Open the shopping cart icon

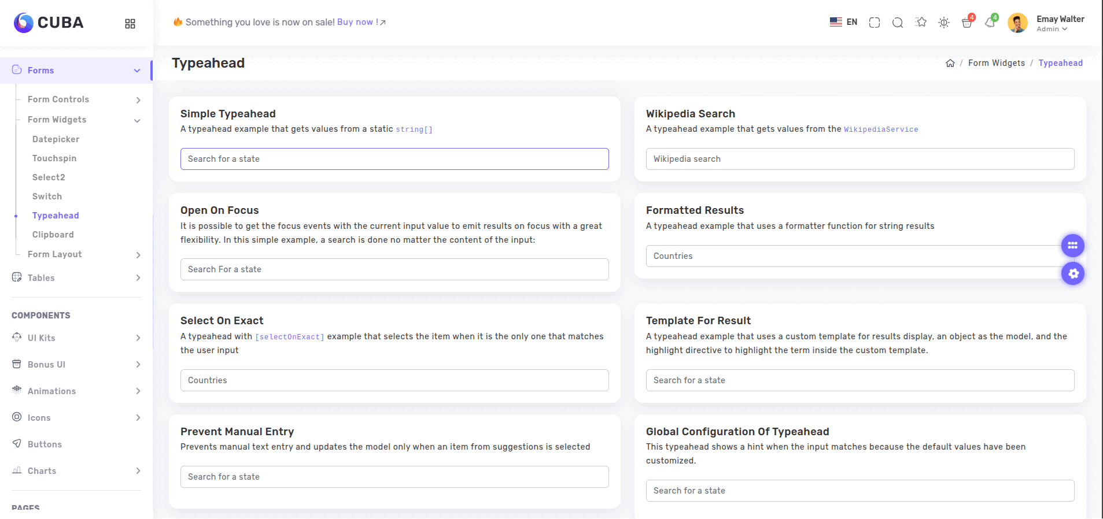[966, 23]
